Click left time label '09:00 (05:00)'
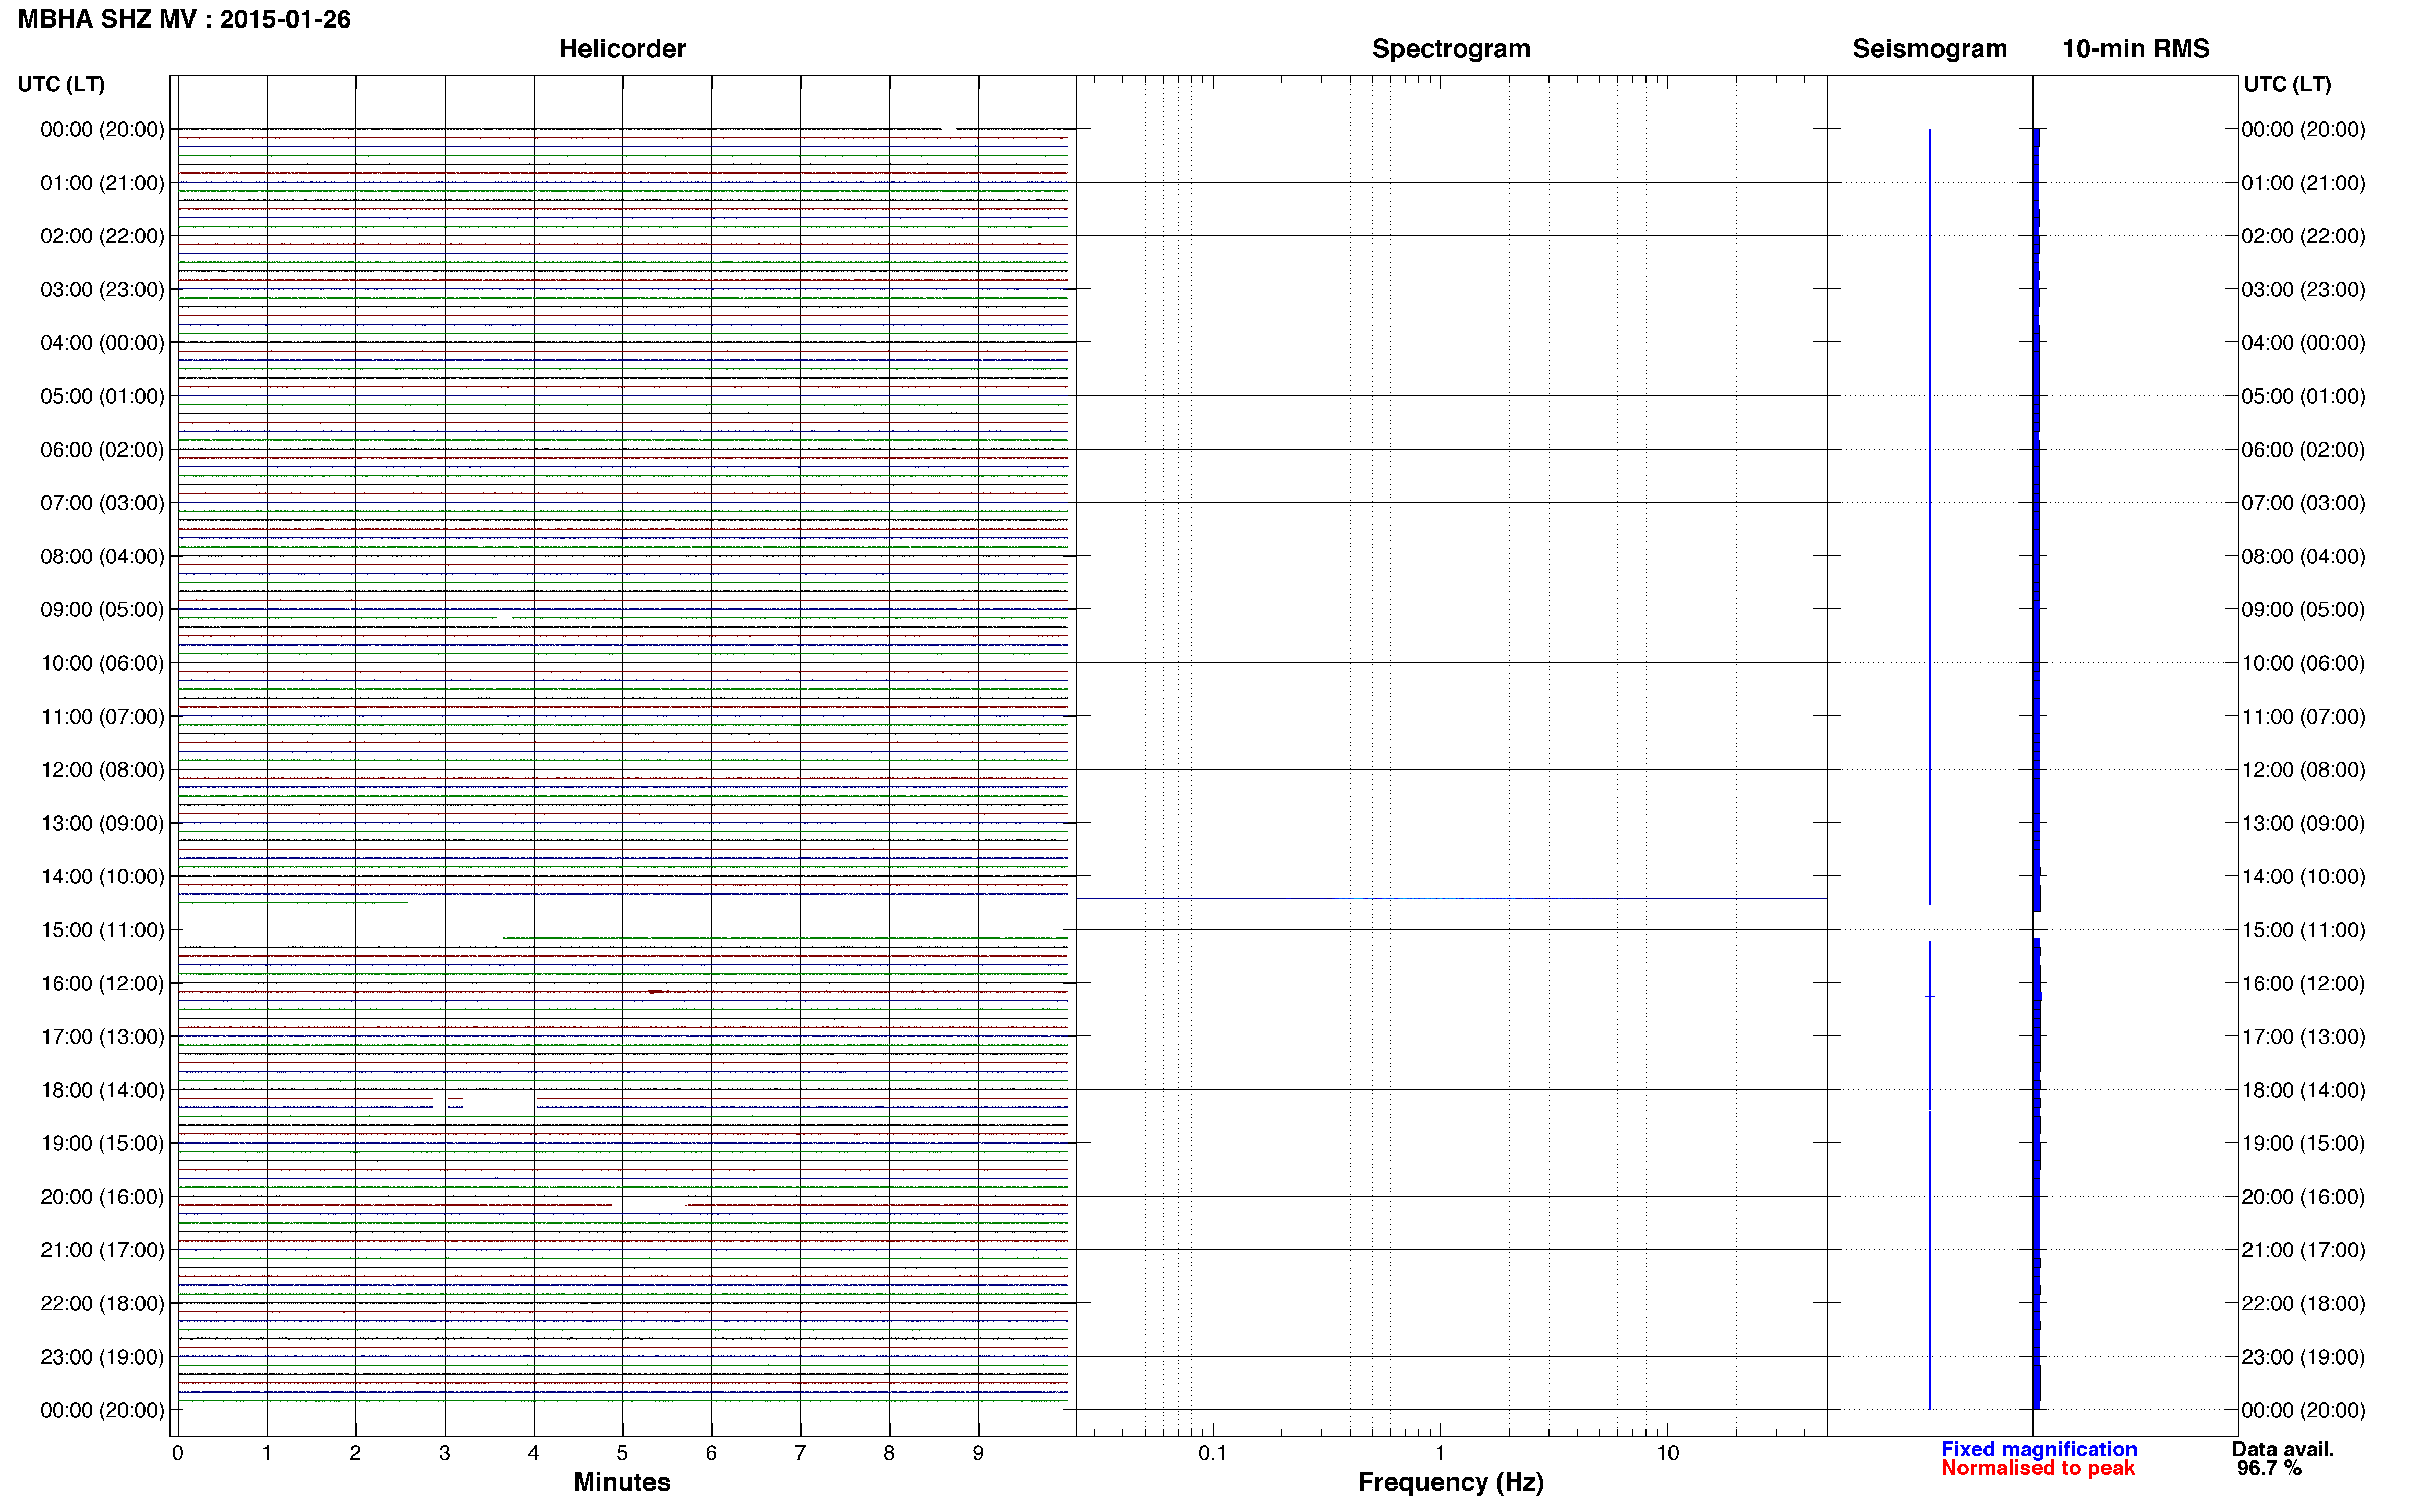 [x=102, y=610]
